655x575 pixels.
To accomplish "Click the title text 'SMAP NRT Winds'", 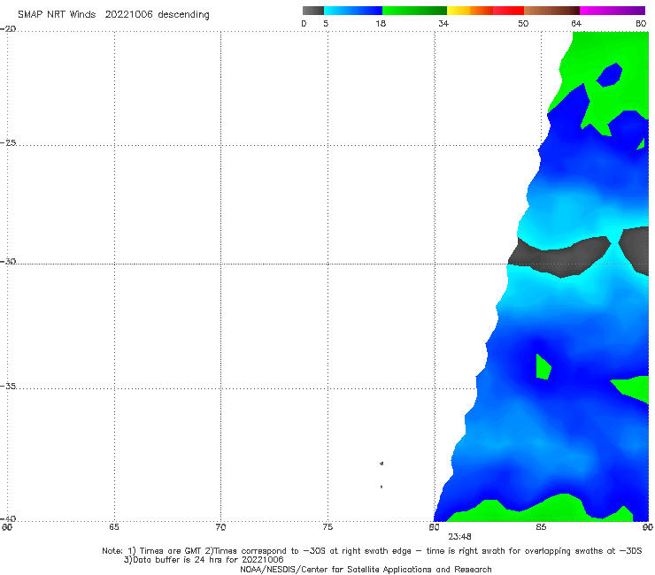I will pos(57,14).
